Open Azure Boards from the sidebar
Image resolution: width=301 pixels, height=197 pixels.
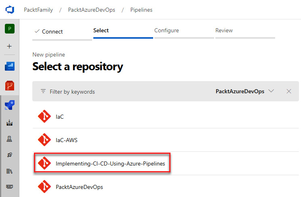10,66
